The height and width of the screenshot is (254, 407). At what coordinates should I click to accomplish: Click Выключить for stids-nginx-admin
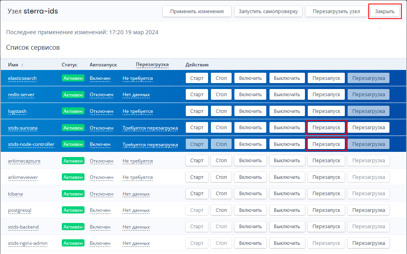(287, 243)
